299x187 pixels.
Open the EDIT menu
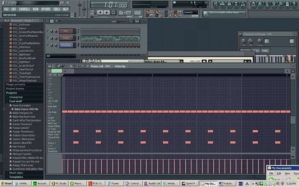(x=14, y=9)
